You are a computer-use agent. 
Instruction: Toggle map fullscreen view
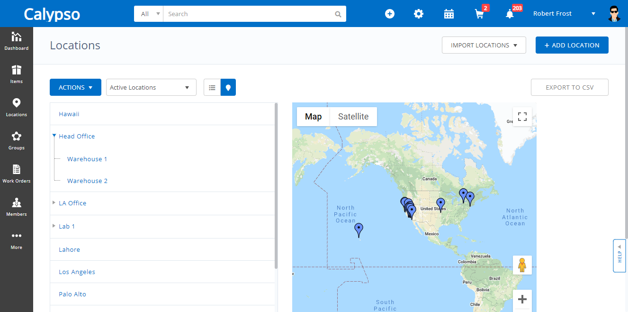tap(522, 117)
